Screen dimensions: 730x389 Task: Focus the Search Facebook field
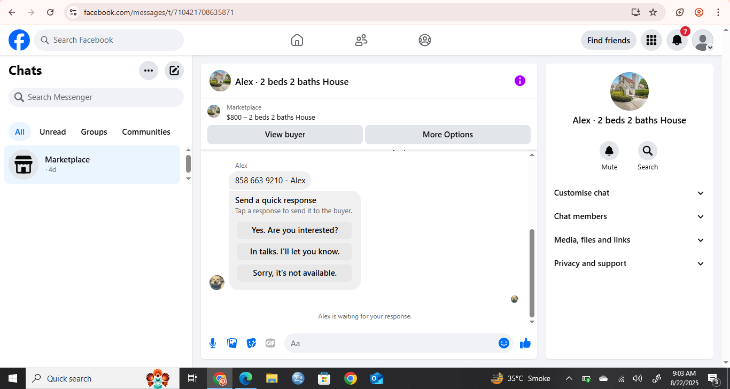click(x=109, y=40)
